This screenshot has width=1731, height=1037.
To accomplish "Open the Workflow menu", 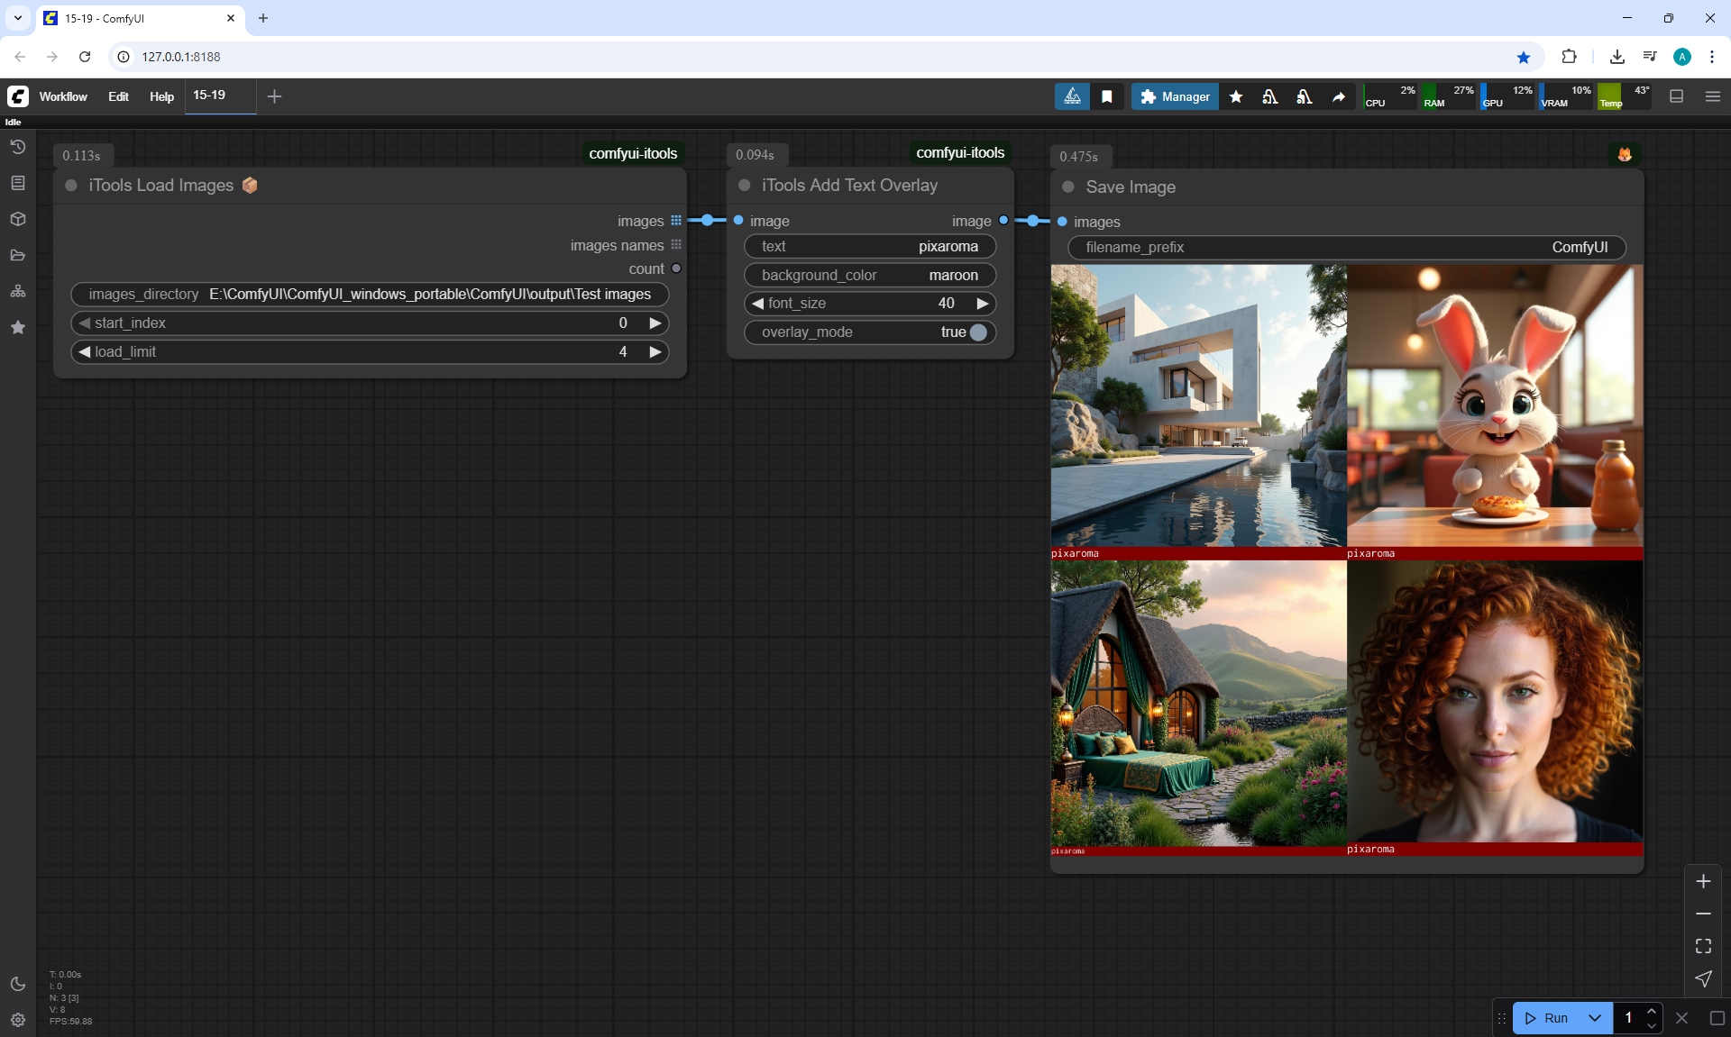I will pos(63,96).
